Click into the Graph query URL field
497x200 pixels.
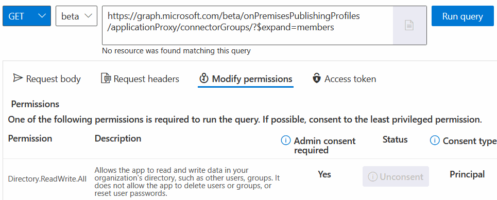(247, 25)
